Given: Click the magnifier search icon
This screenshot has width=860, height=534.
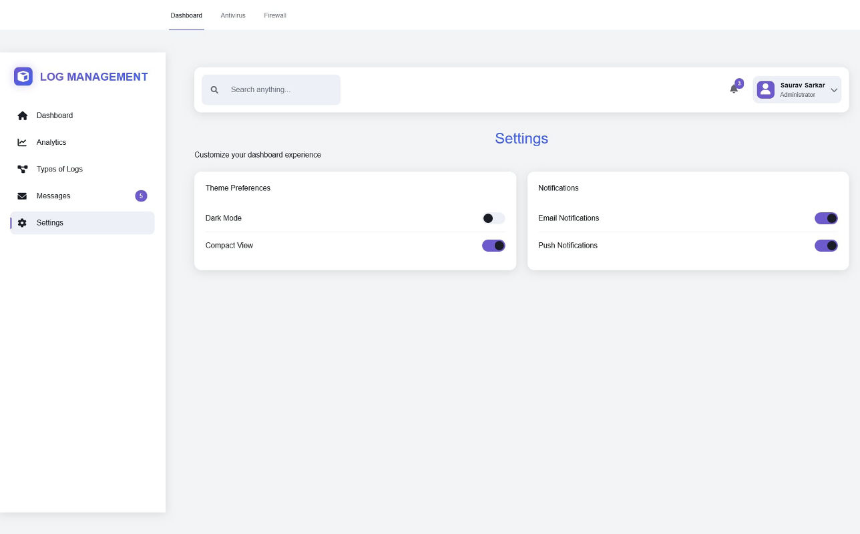Looking at the screenshot, I should [214, 89].
